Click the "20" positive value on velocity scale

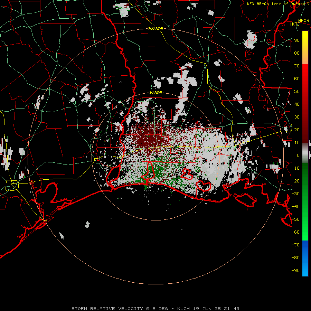(x=297, y=130)
